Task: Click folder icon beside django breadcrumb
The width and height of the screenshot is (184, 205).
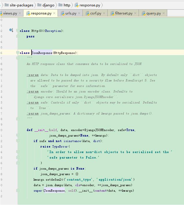Action: coord(39,5)
